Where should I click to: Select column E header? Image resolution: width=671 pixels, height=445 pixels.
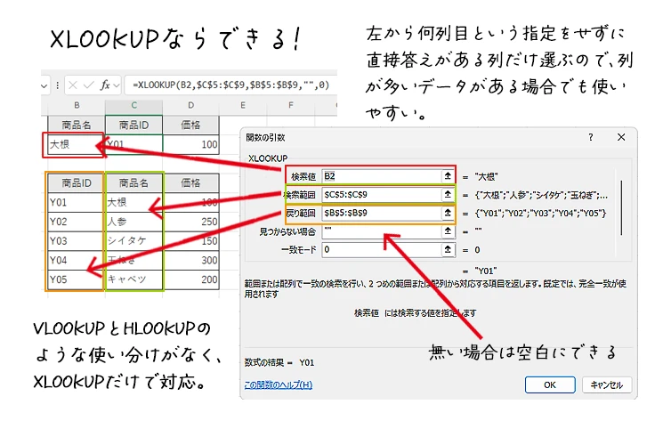(243, 105)
